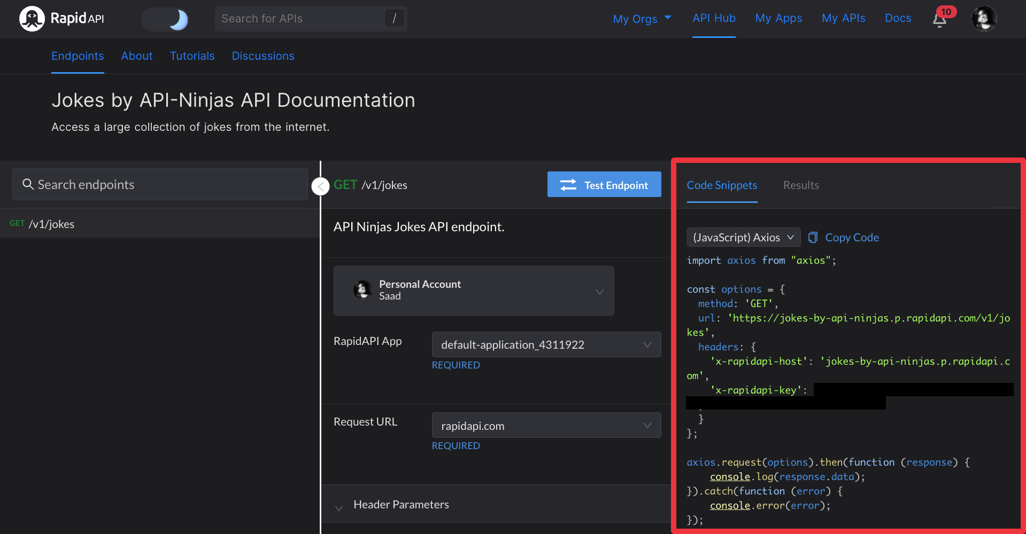1026x534 pixels.
Task: Click the copy icon beside Copy Code
Action: (813, 237)
